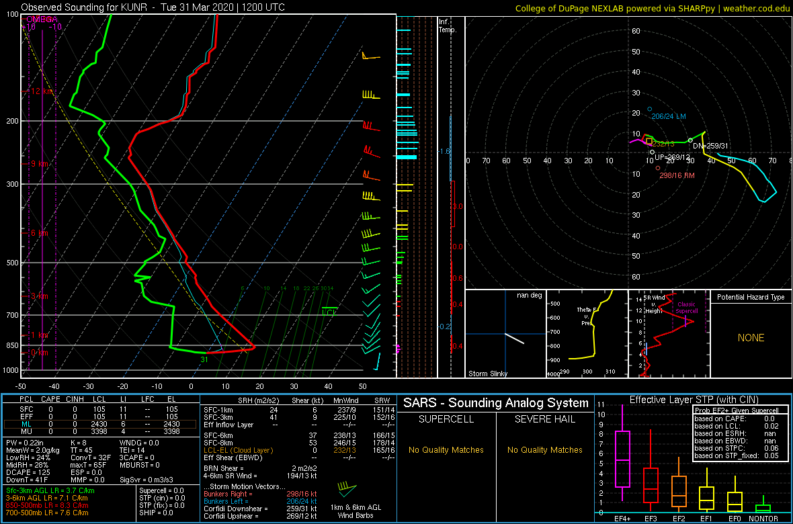The width and height of the screenshot is (793, 524).
Task: Click the Storm Slinky white line
Action: pyautogui.click(x=515, y=339)
